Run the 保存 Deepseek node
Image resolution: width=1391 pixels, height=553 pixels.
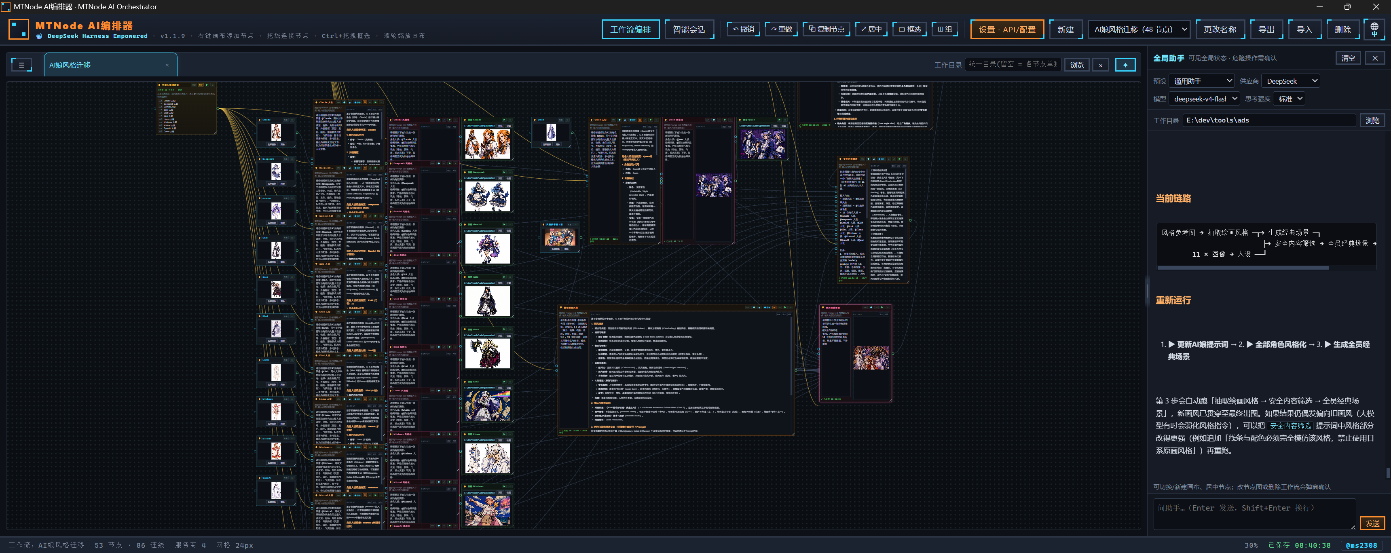tap(504, 172)
